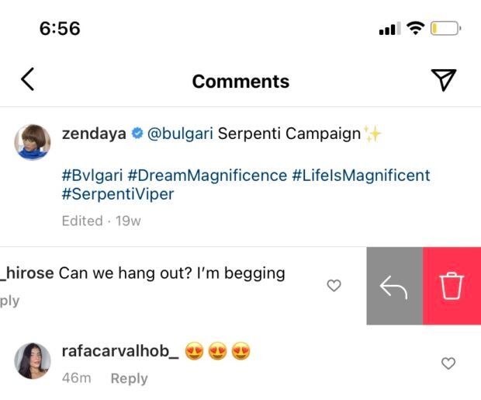The image size is (481, 400).
Task: Tap the zendaya username
Action: [94, 134]
